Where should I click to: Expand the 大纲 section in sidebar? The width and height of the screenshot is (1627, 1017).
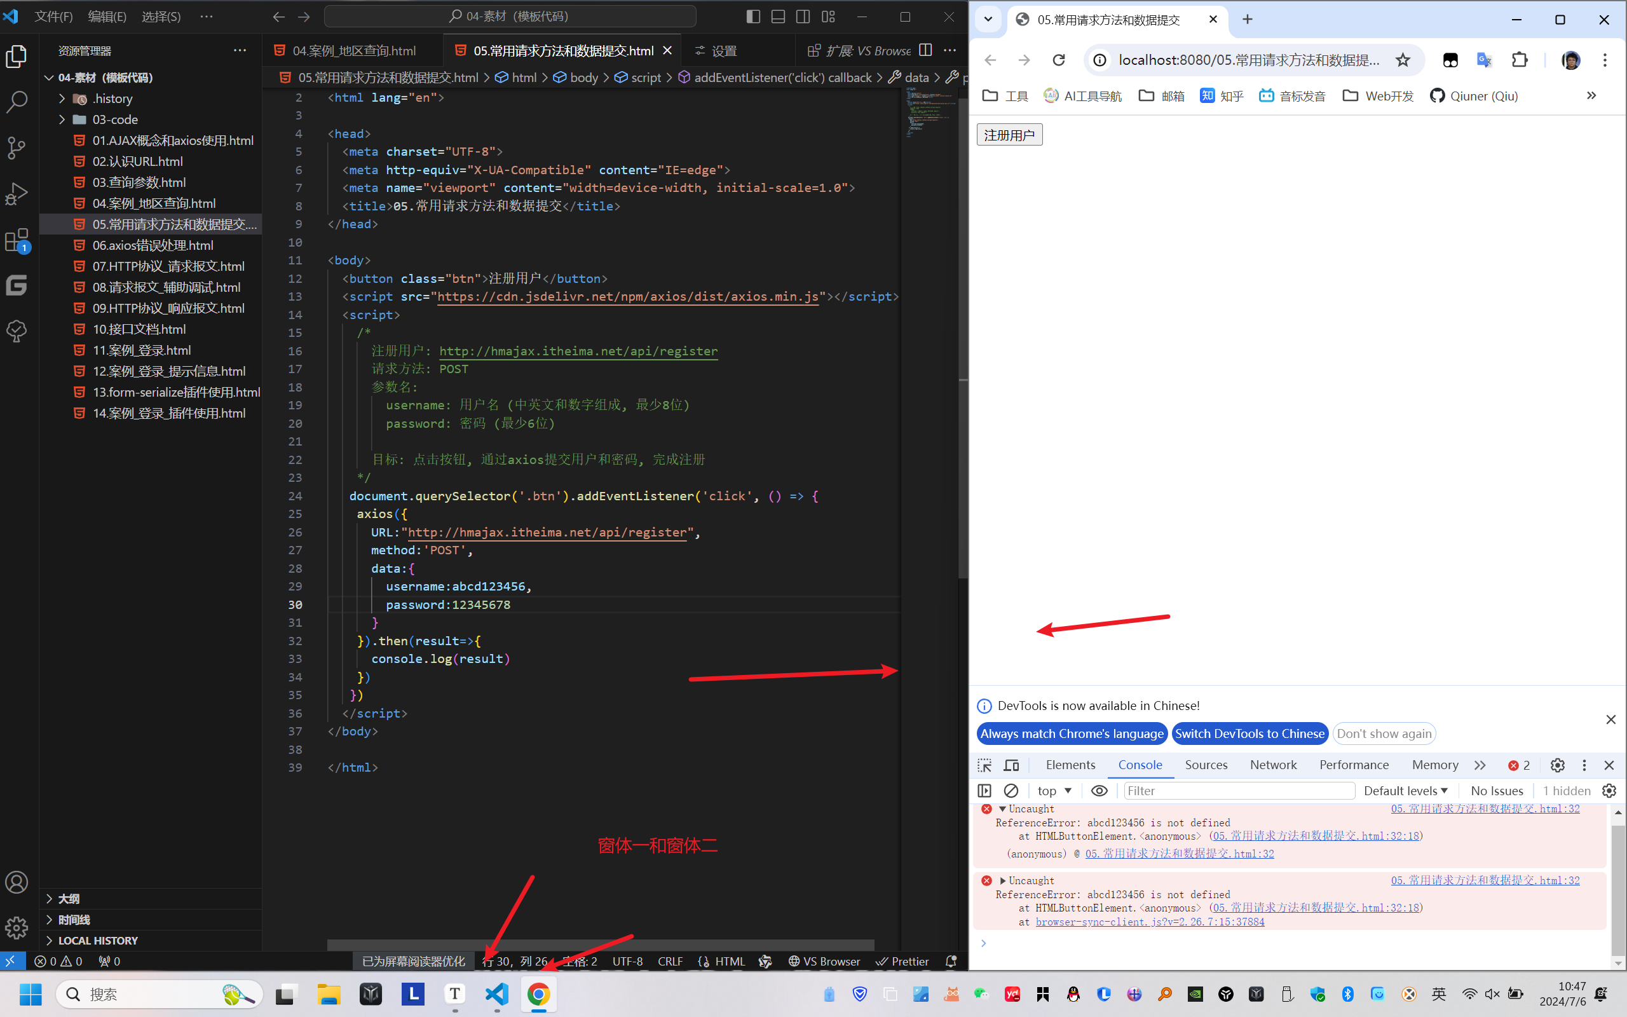point(48,899)
